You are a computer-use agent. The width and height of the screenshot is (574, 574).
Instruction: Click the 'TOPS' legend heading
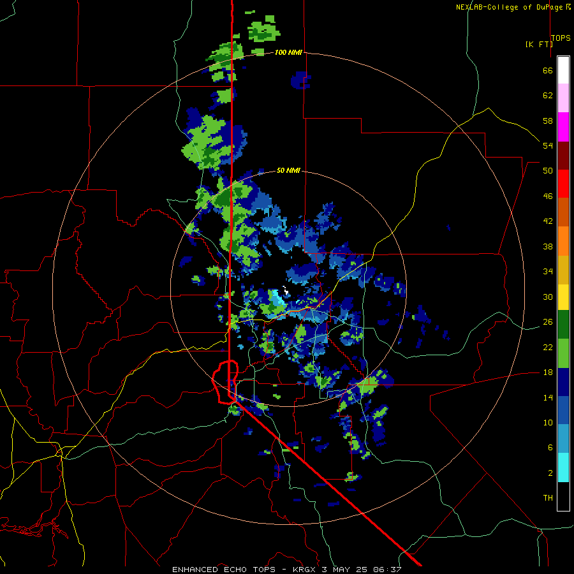pyautogui.click(x=561, y=38)
